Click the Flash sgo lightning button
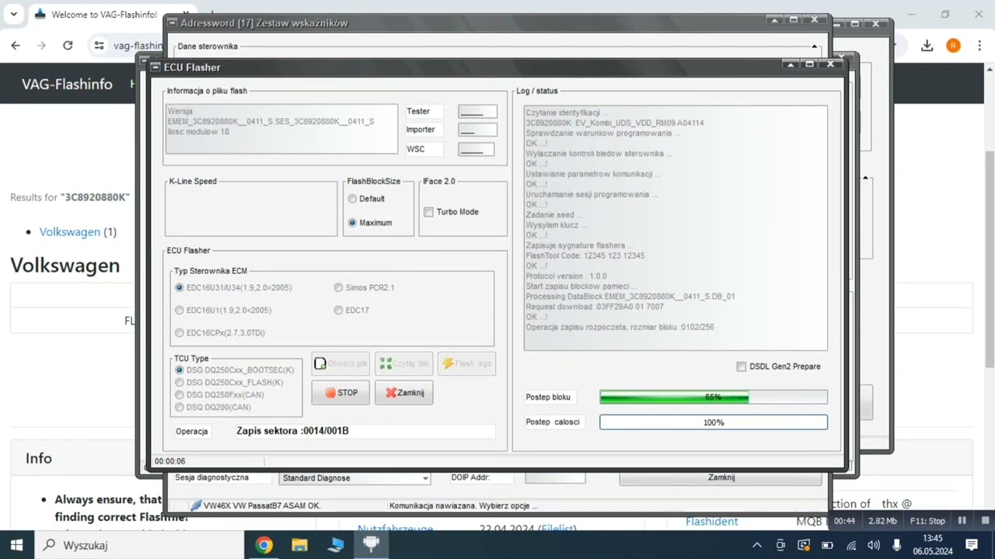The width and height of the screenshot is (995, 559). (466, 363)
